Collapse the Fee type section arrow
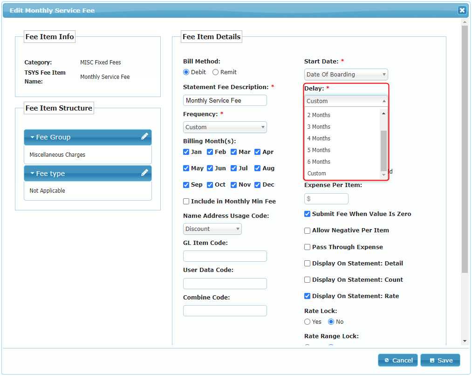The image size is (472, 376). [x=33, y=174]
